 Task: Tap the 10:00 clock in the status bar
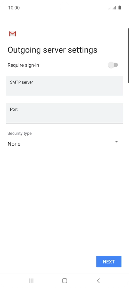pos(14,8)
